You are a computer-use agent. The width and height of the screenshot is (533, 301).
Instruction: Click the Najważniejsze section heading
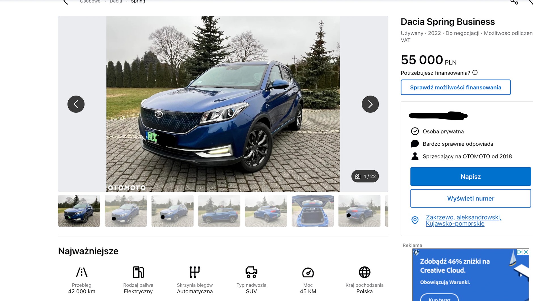(x=88, y=251)
